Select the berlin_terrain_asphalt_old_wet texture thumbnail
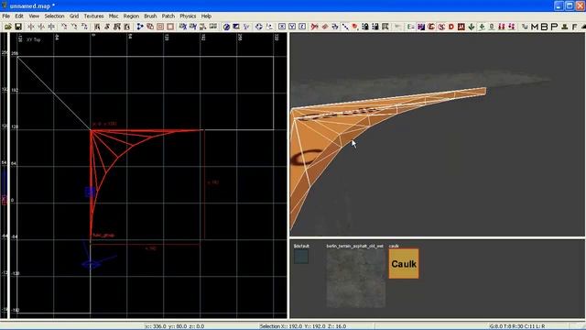The width and height of the screenshot is (586, 330). (355, 279)
